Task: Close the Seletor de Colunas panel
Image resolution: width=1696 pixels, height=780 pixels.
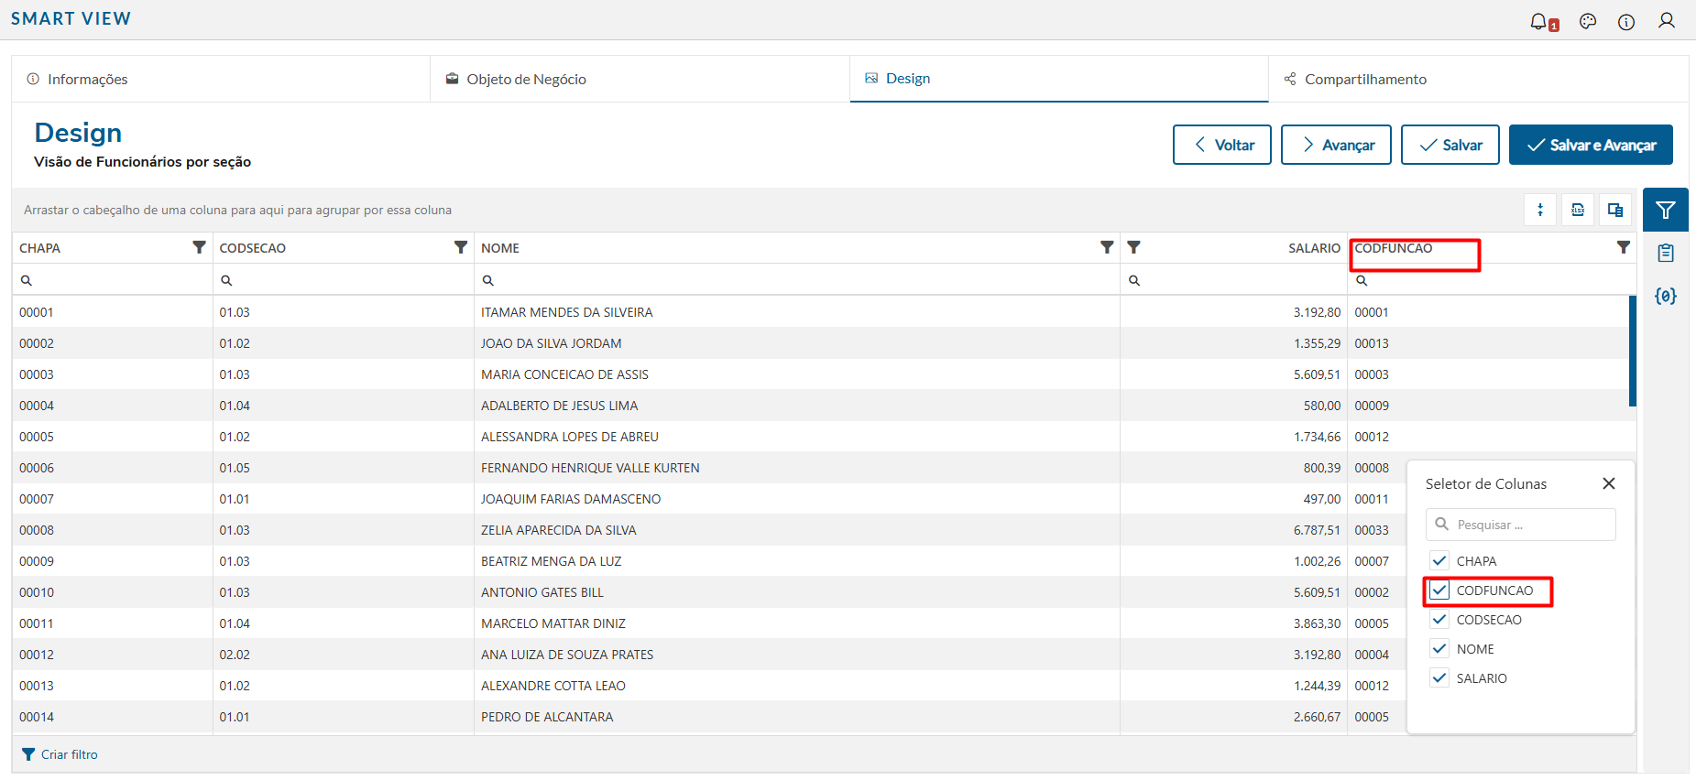Action: coord(1609,483)
